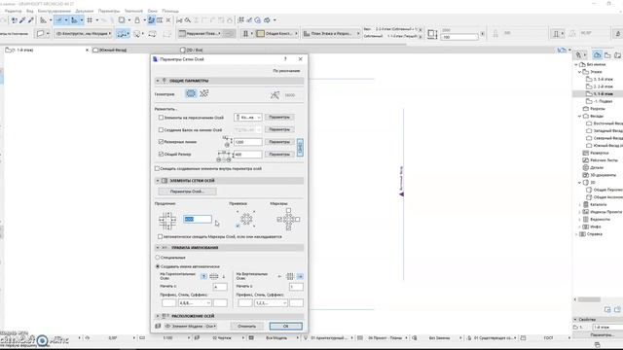Open the Teamwork menu
Screen dimensions: 623x350
coord(133,11)
